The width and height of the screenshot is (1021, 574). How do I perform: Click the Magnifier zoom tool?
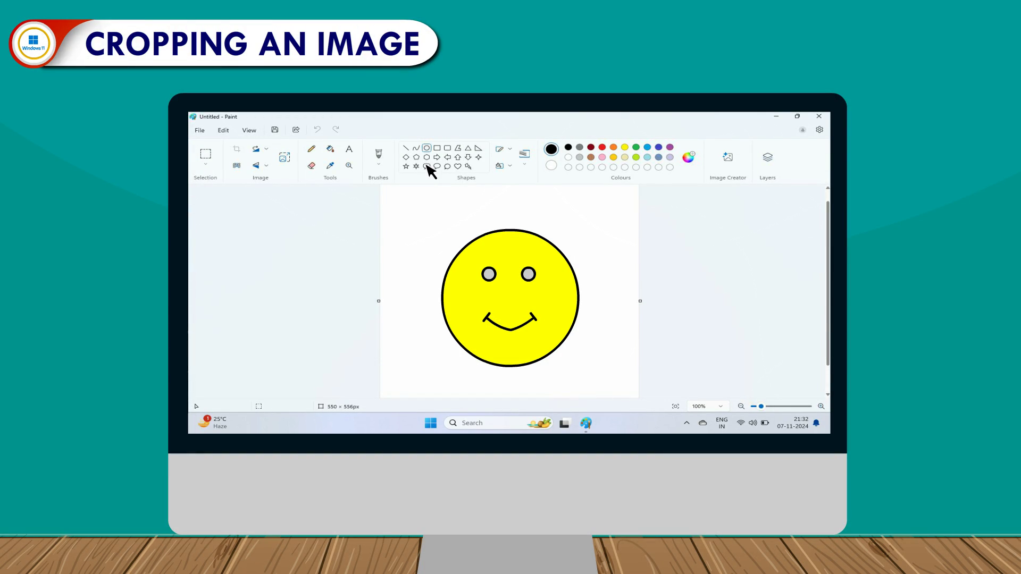[349, 166]
